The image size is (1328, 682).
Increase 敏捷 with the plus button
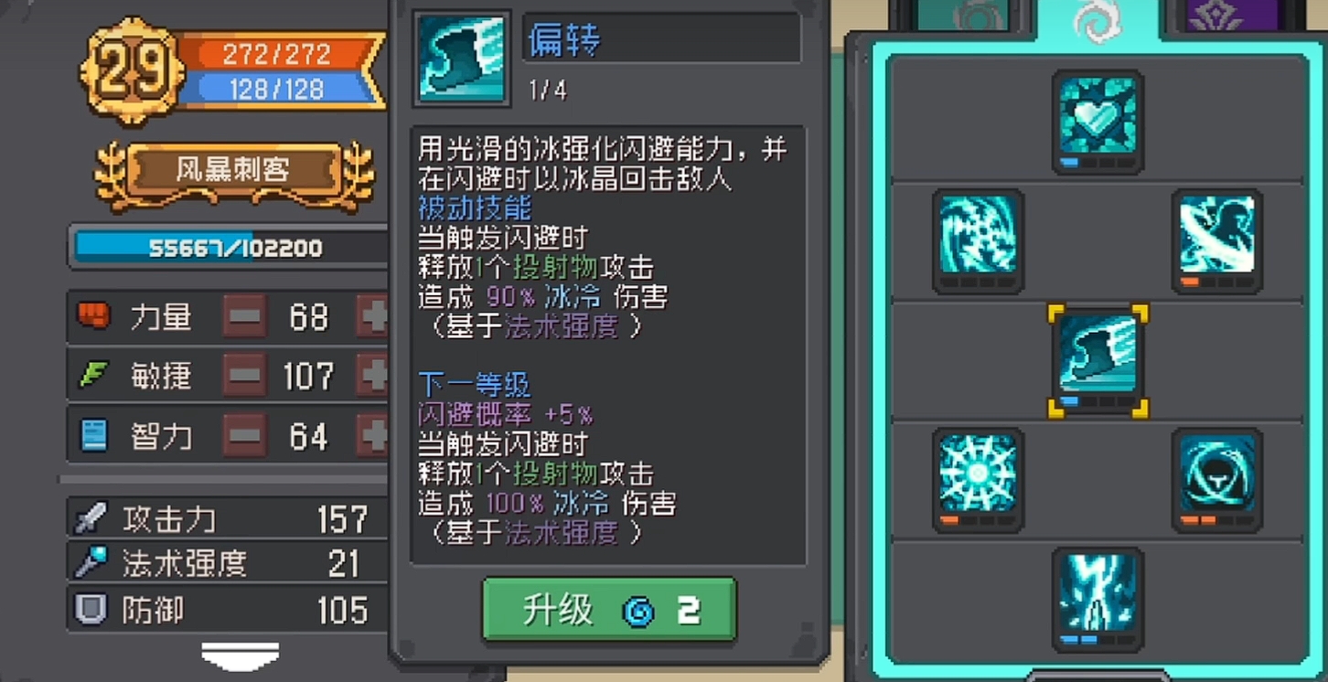click(372, 376)
